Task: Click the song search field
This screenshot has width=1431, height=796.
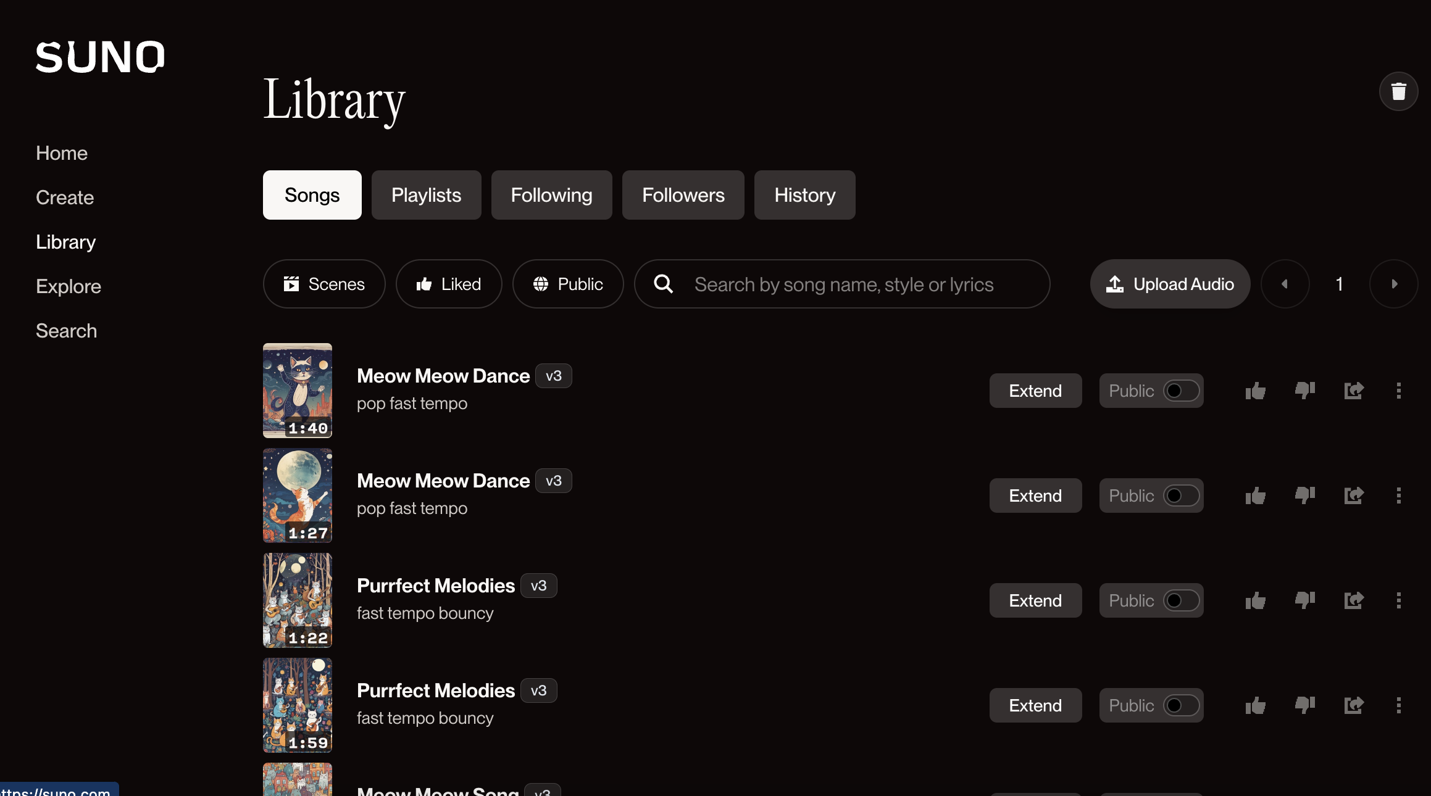Action: 843,284
